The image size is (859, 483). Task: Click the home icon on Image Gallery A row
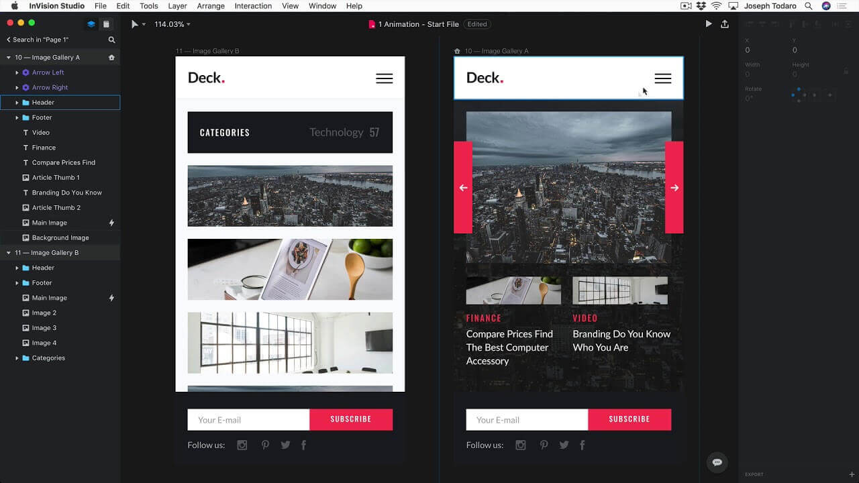tap(111, 58)
